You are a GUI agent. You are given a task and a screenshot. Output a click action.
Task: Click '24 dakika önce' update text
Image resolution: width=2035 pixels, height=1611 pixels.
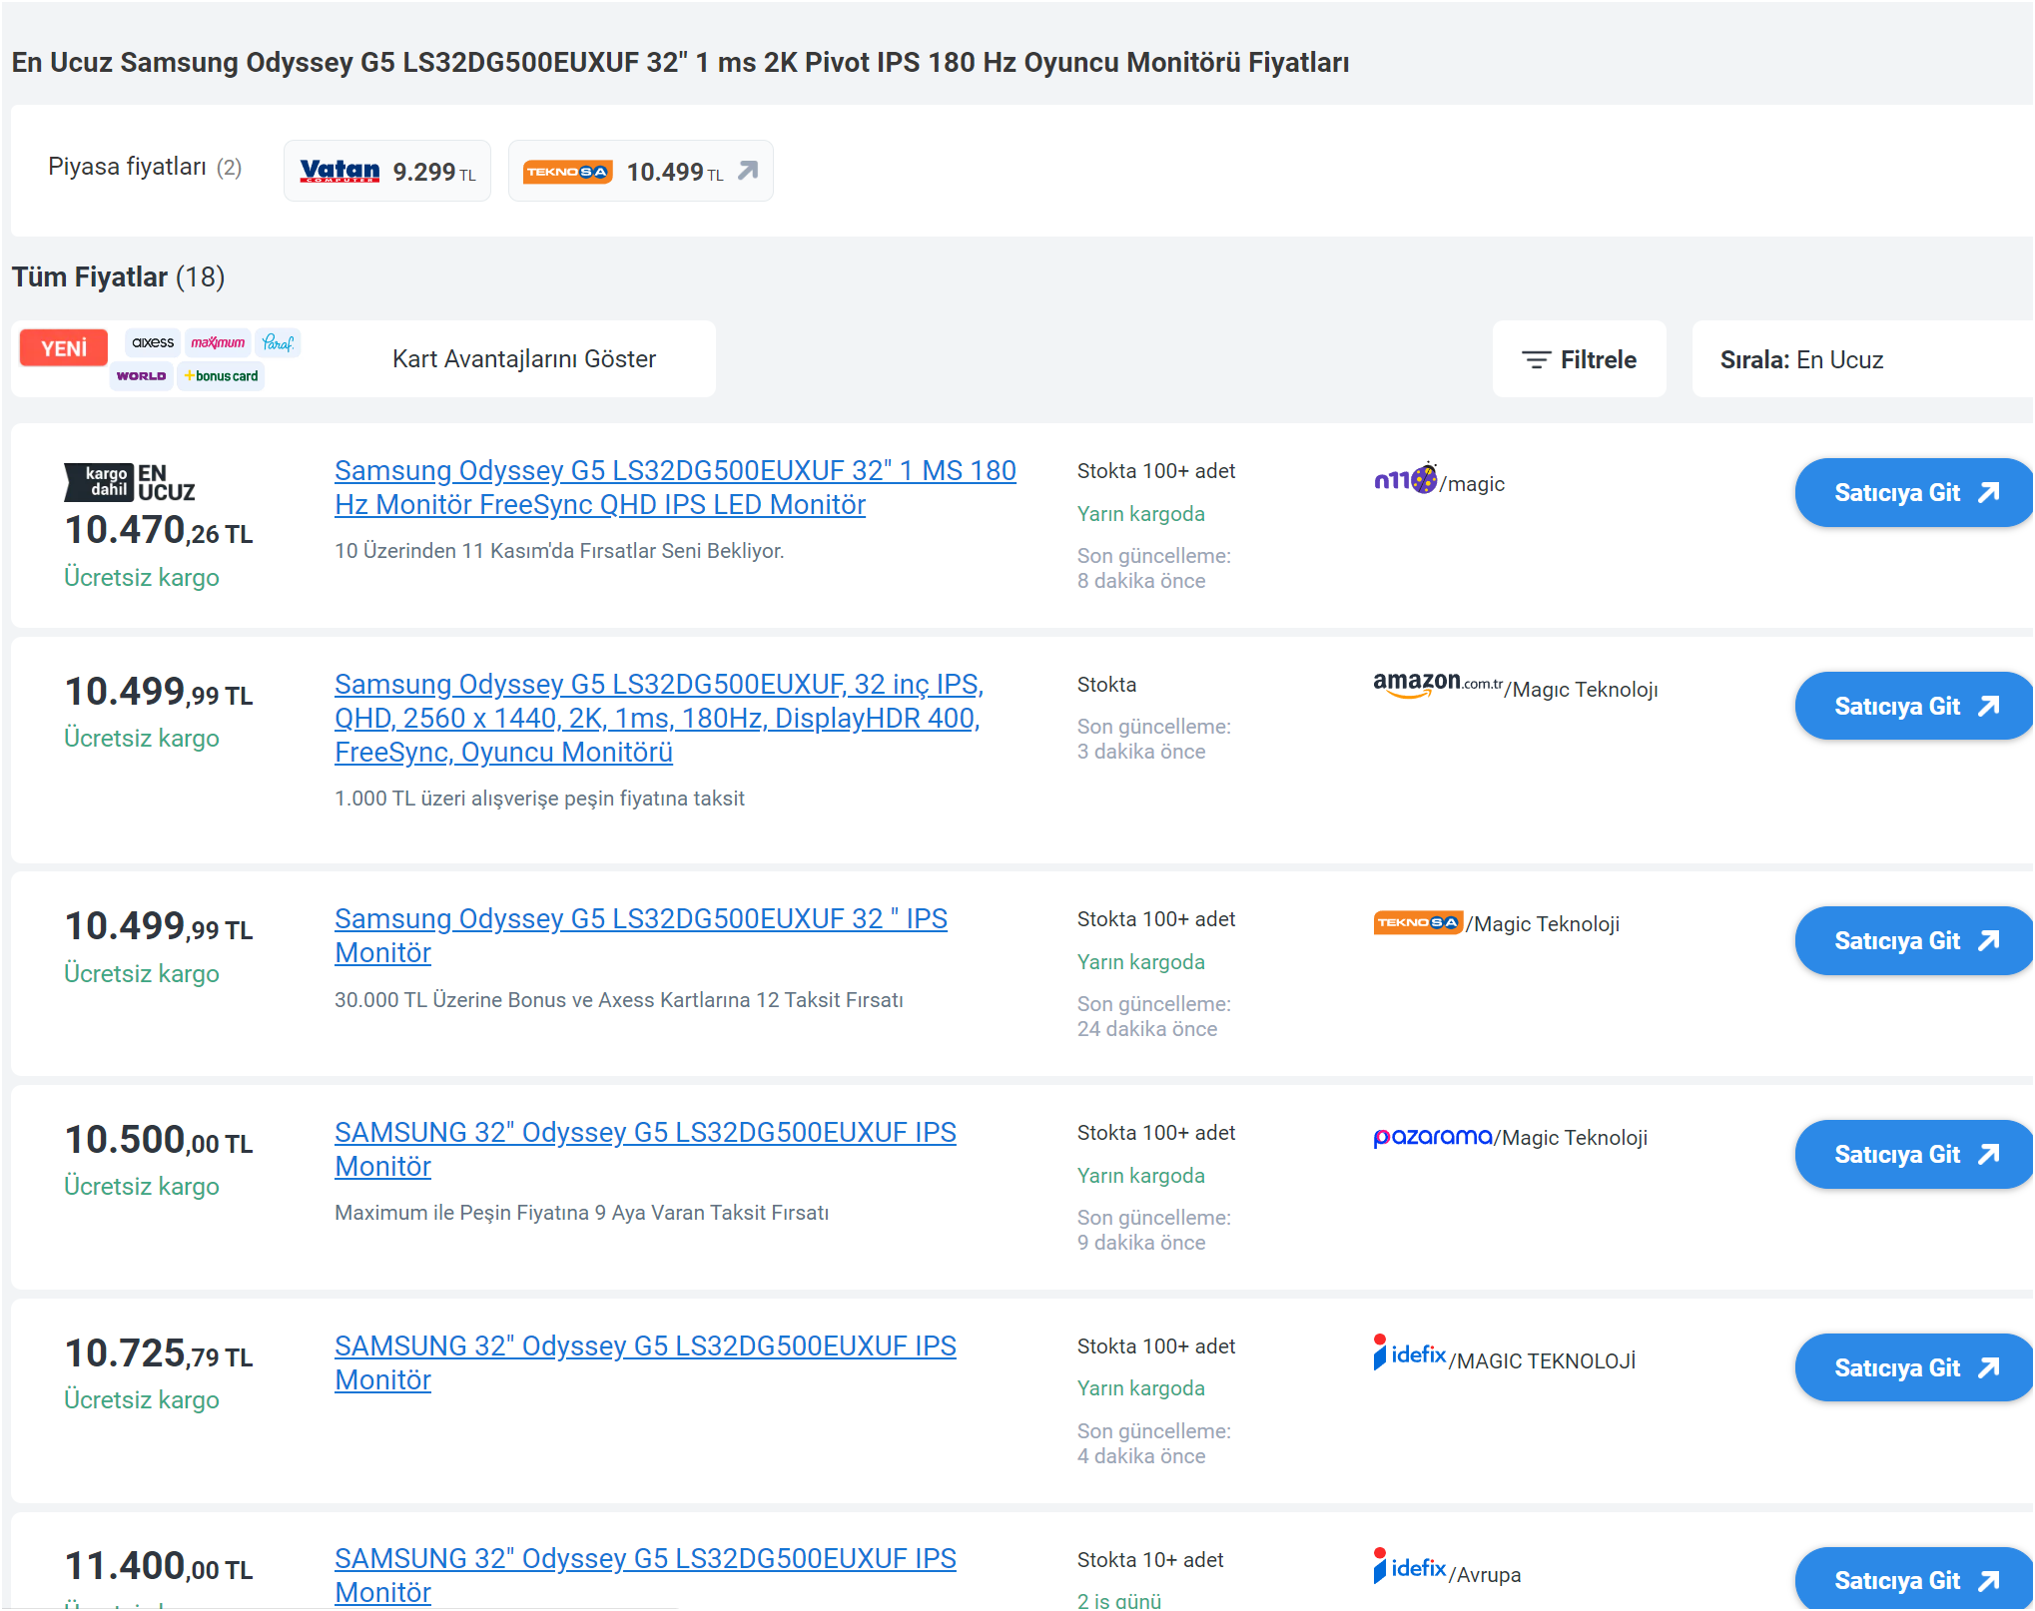1147,1029
